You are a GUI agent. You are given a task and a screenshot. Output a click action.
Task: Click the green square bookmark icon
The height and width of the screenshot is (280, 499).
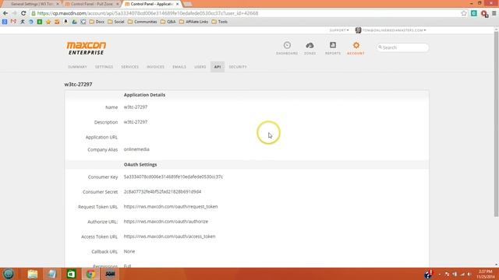[x=40, y=22]
